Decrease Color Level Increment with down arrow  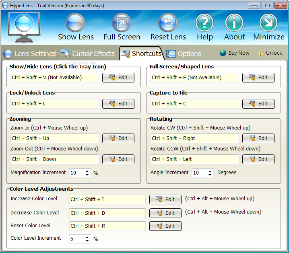[x=87, y=241]
